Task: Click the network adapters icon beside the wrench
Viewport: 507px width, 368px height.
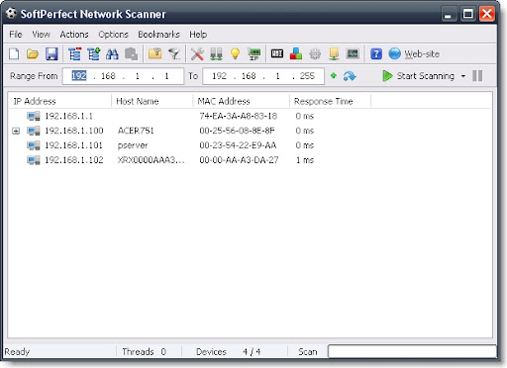Action: coord(216,53)
